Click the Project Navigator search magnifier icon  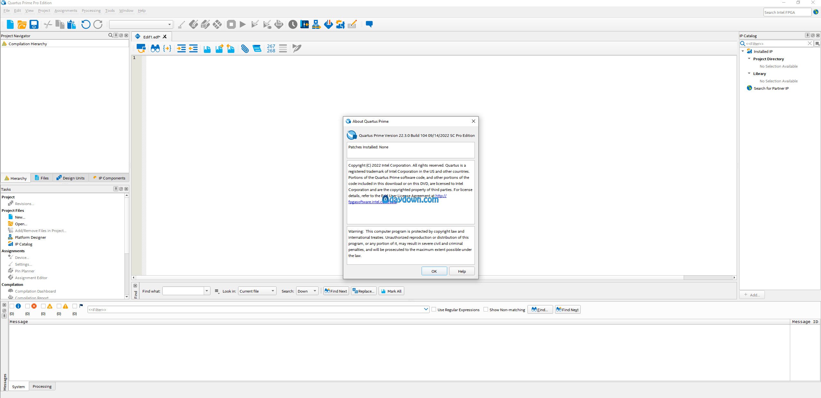(110, 35)
